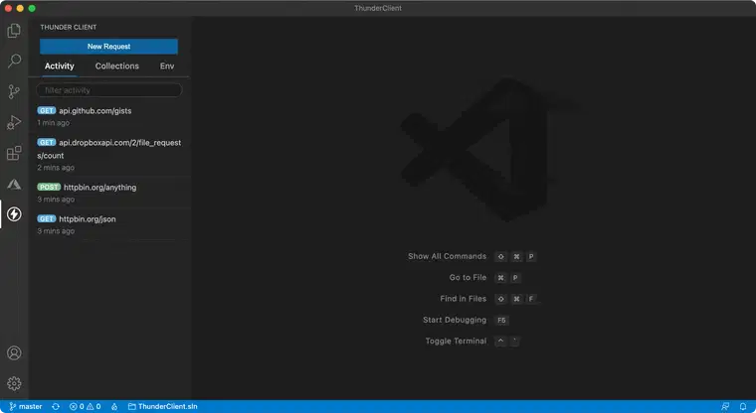Click the '2 mins ago' timestamp
The image size is (756, 413).
[56, 168]
